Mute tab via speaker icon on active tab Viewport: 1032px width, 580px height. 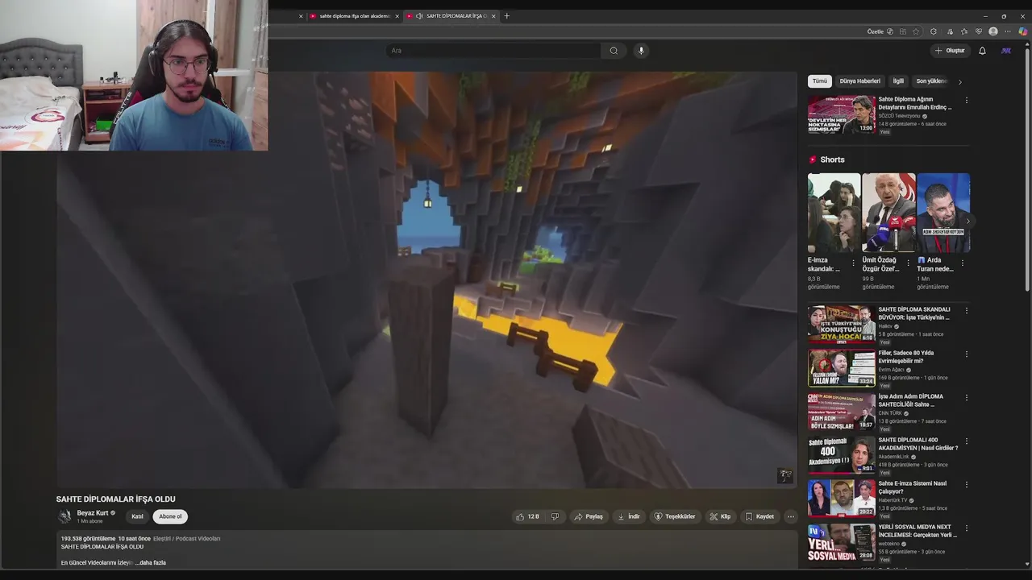pos(419,16)
